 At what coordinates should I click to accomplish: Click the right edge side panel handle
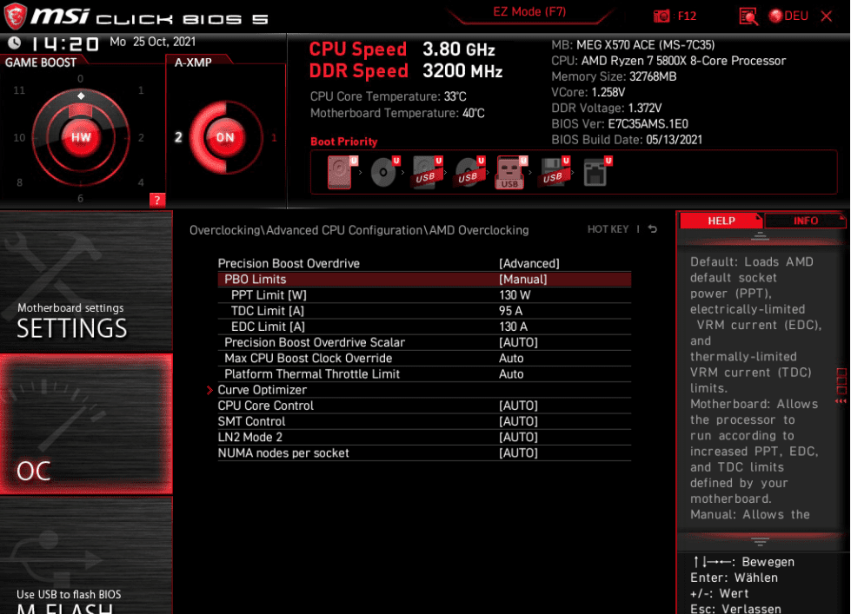(x=841, y=385)
